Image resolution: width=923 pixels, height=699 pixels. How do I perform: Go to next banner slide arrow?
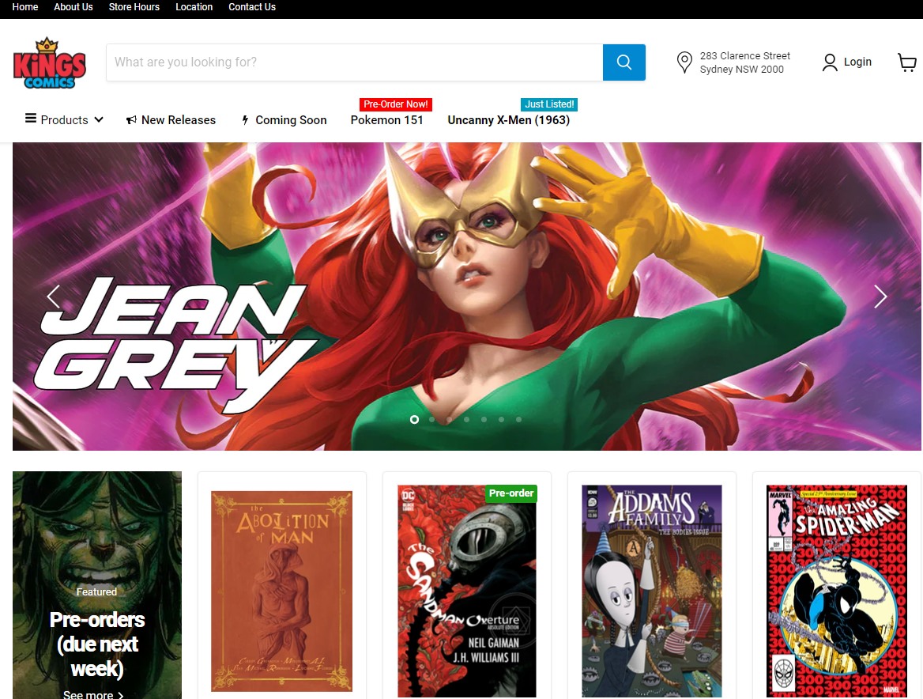[880, 297]
